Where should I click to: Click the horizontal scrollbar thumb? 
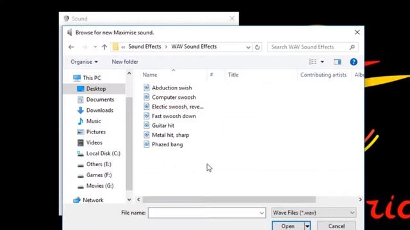tap(229, 200)
